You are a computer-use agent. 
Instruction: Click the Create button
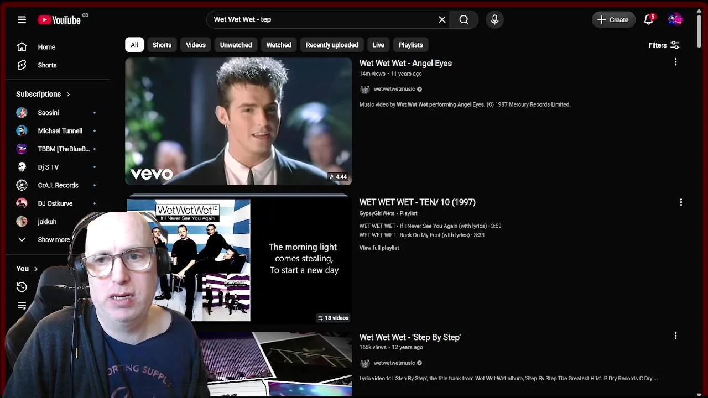613,20
